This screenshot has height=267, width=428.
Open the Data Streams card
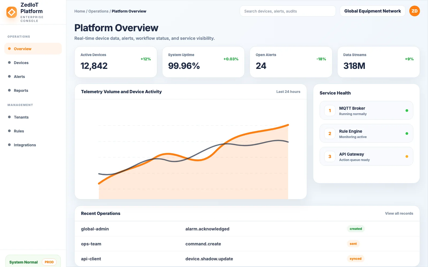pos(379,62)
